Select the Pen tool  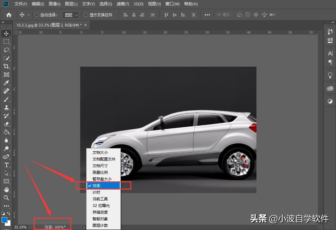(6, 157)
